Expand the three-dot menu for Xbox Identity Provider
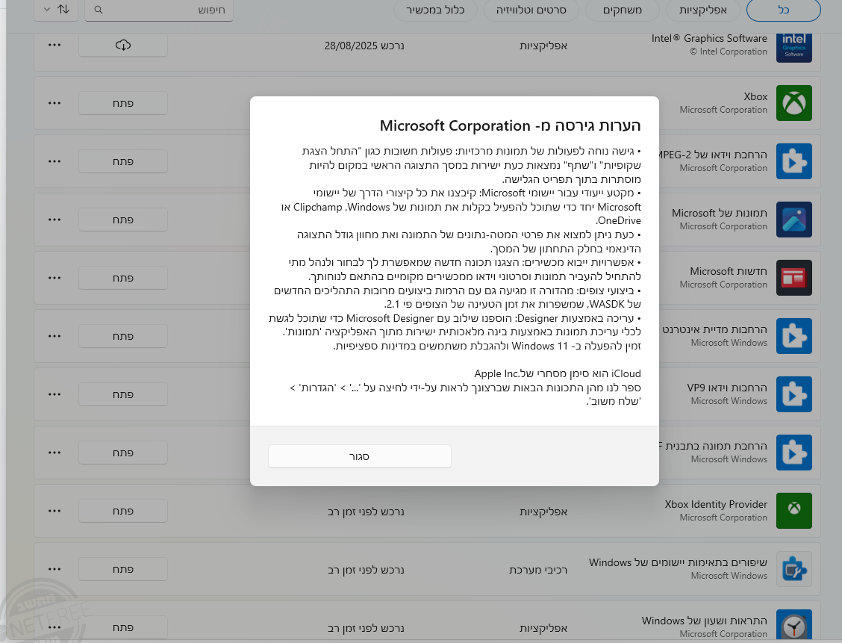 coord(54,511)
